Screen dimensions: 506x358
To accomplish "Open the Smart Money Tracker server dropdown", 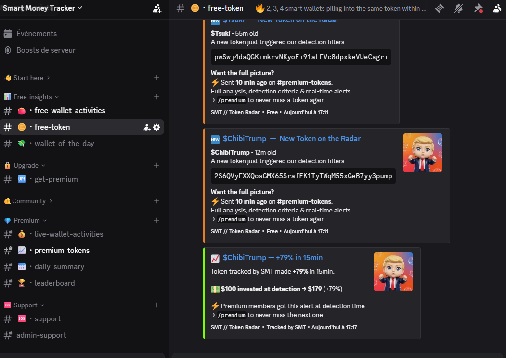I will (42, 8).
